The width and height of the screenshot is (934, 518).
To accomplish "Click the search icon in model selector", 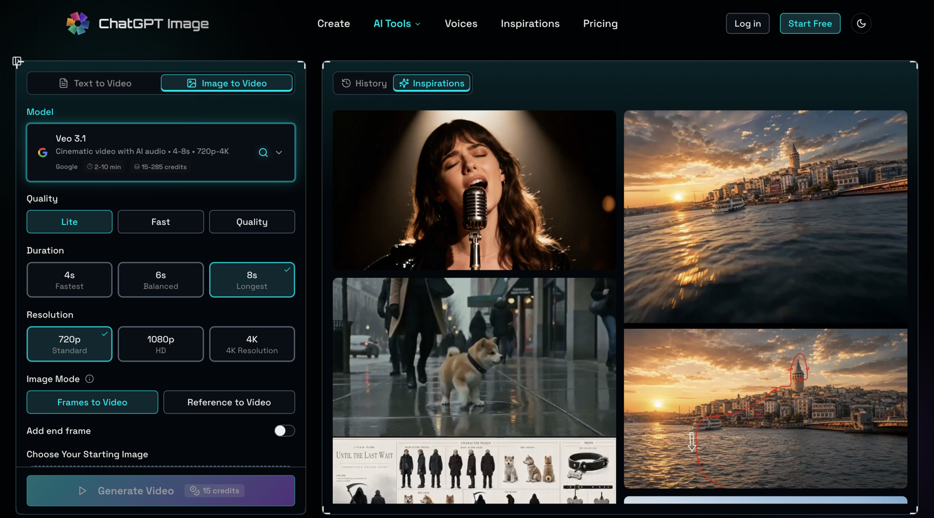I will click(x=263, y=152).
